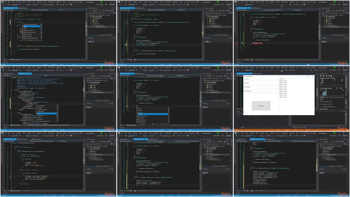350x197 pixels.
Task: Click the wrench icon in the XAML navigation bar
Action: tap(45, 75)
